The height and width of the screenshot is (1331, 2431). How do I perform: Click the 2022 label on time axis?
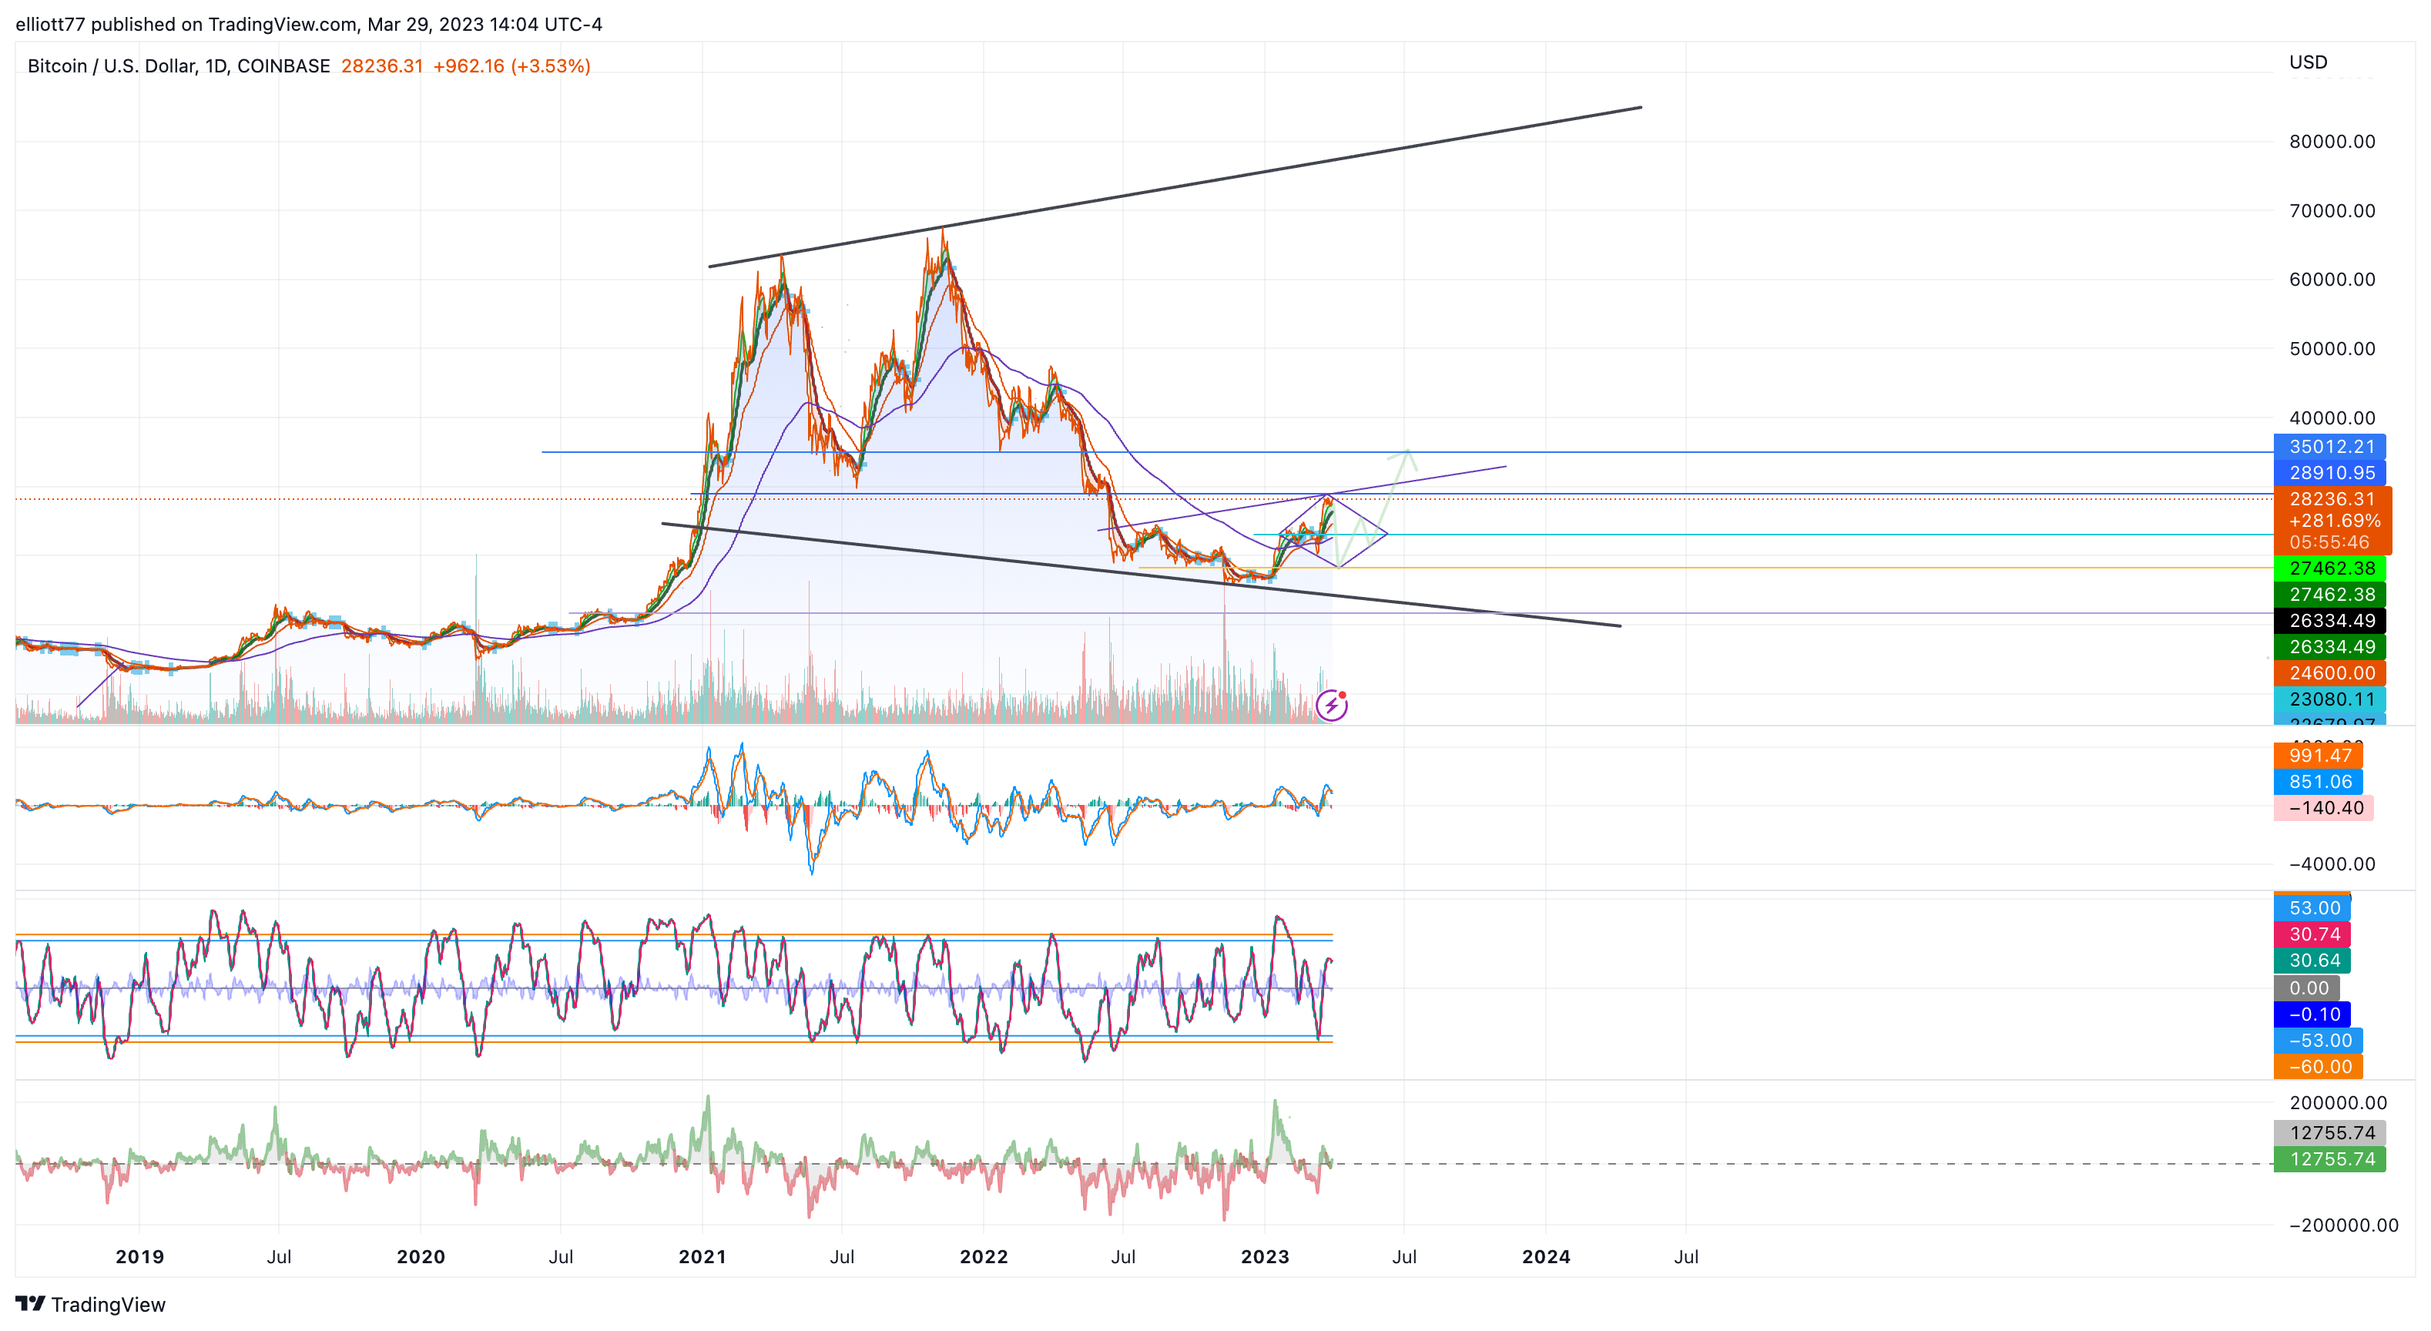tap(984, 1256)
